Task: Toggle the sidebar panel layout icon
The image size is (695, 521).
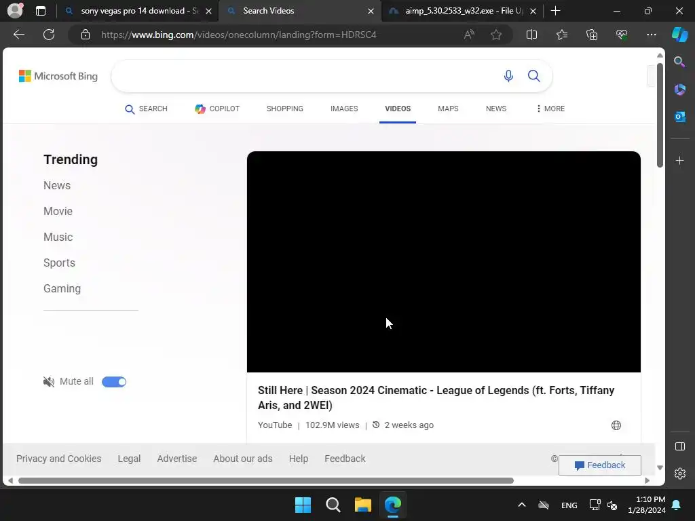Action: (679, 446)
